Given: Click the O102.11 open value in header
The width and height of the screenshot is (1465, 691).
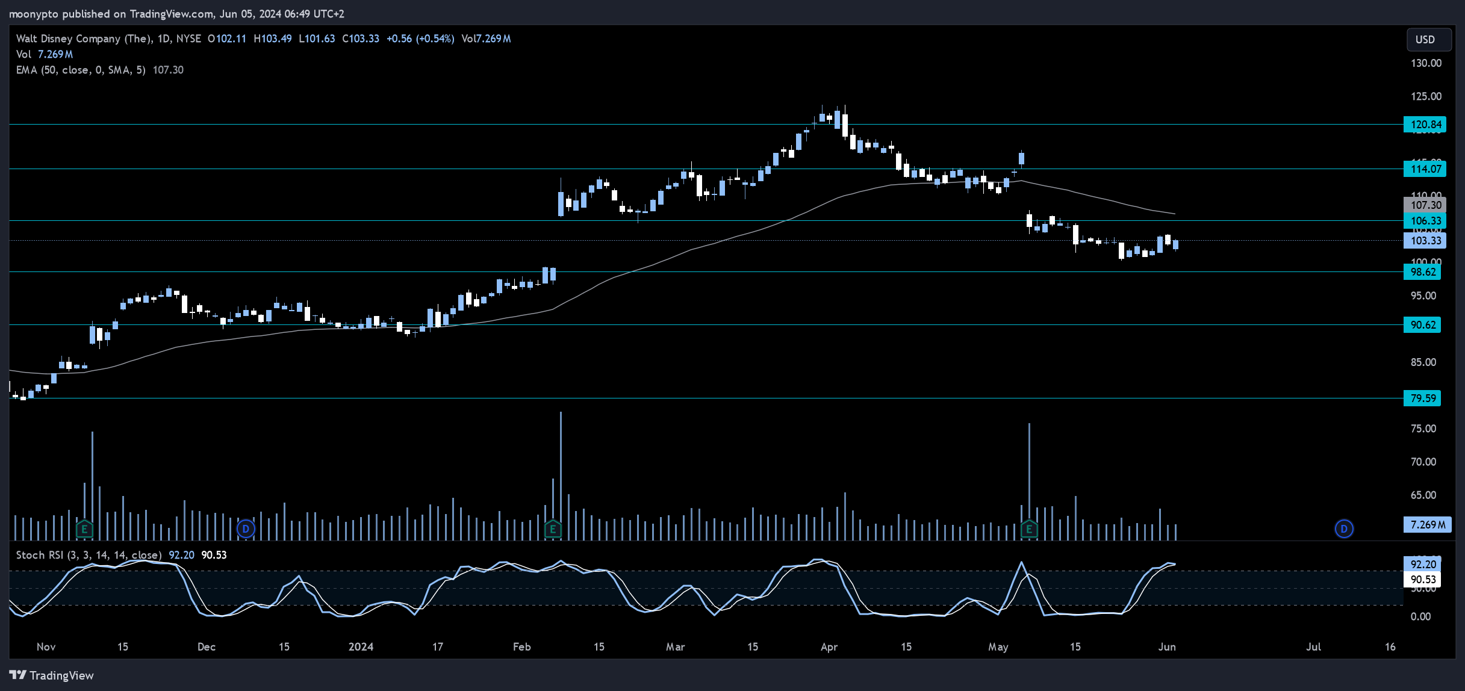Looking at the screenshot, I should point(227,39).
